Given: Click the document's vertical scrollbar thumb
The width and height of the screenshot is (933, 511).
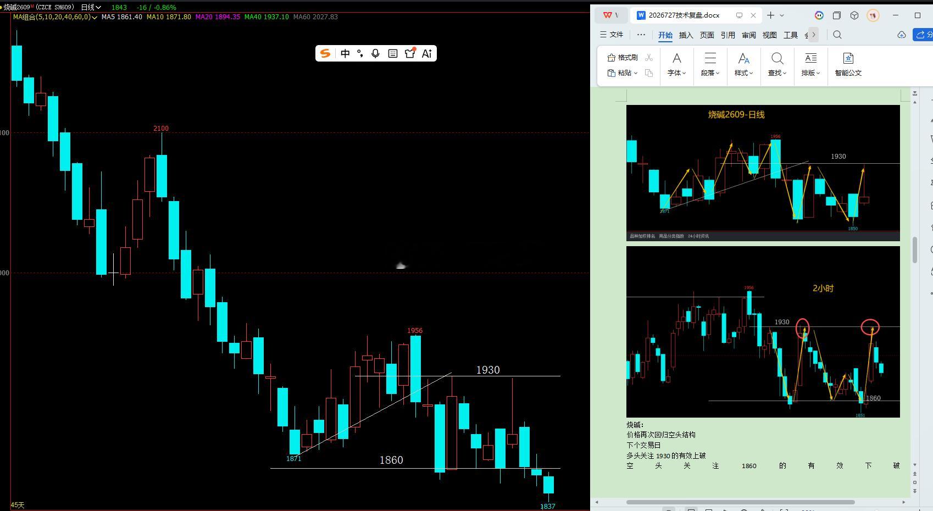Looking at the screenshot, I should point(915,250).
